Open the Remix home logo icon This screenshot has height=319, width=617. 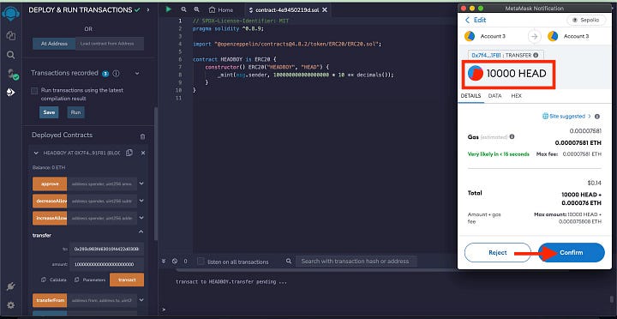pos(10,15)
